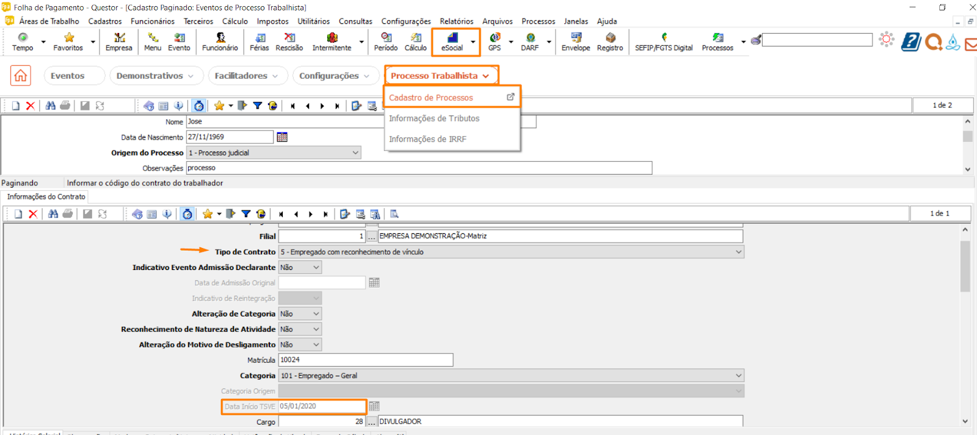The width and height of the screenshot is (977, 435).
Task: Open the Funcionário toolbar icon
Action: click(220, 42)
